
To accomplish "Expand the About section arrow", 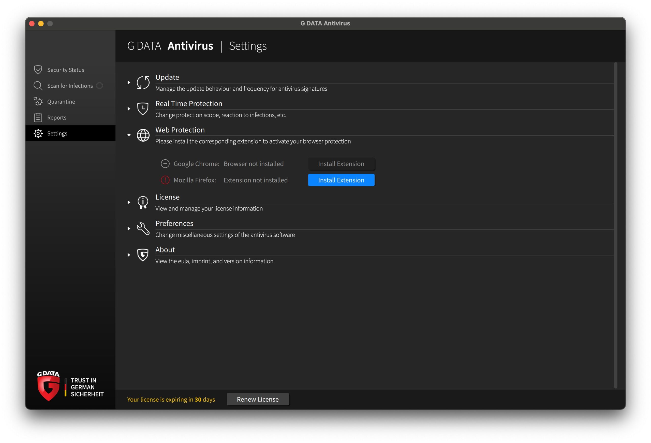I will (129, 255).
